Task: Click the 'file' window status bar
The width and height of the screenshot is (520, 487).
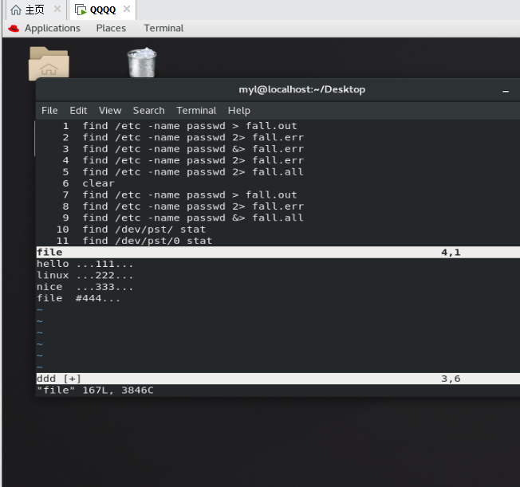Action: 278,253
